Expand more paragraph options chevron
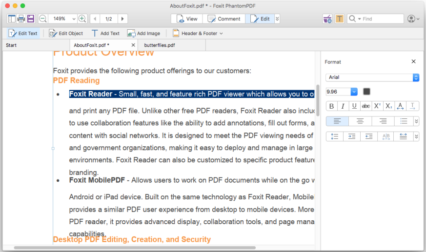The image size is (426, 252). click(416, 136)
